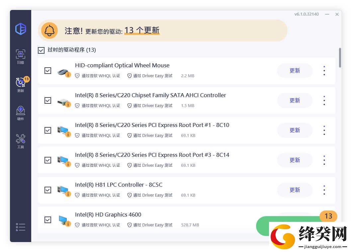Open the Hardware (硬件) sidebar section
352x252 pixels.
point(21,113)
